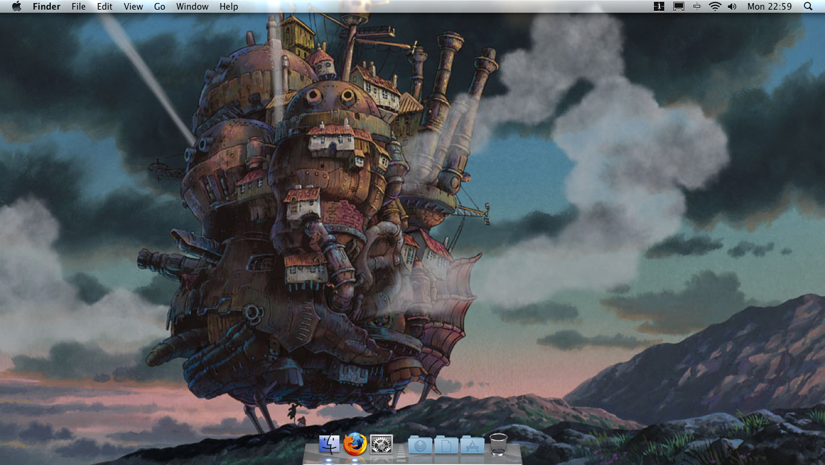
Task: Open the View menu
Action: (x=133, y=7)
